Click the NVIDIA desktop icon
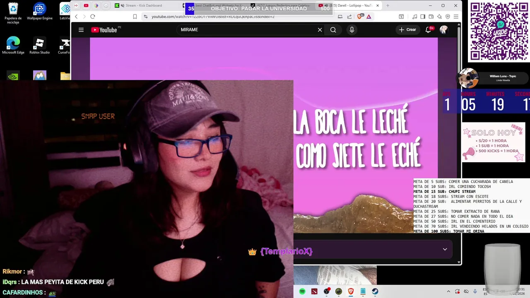Screen dimensions: 530x298 [13, 76]
